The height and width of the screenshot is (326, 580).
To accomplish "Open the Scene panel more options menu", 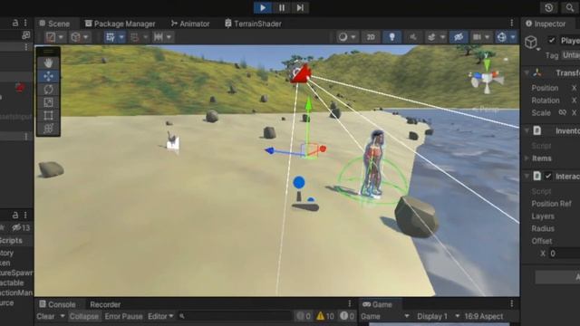I will click(x=512, y=24).
